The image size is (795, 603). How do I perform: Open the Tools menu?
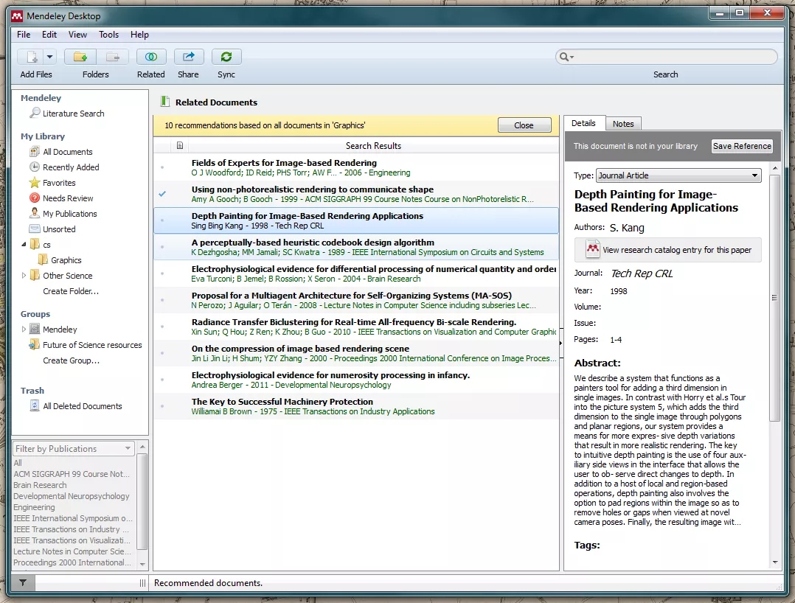point(108,35)
